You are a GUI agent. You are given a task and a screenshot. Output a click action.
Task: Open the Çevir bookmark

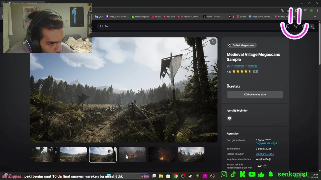pyautogui.click(x=99, y=17)
